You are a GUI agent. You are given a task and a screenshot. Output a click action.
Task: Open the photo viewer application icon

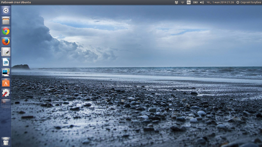click(x=6, y=73)
